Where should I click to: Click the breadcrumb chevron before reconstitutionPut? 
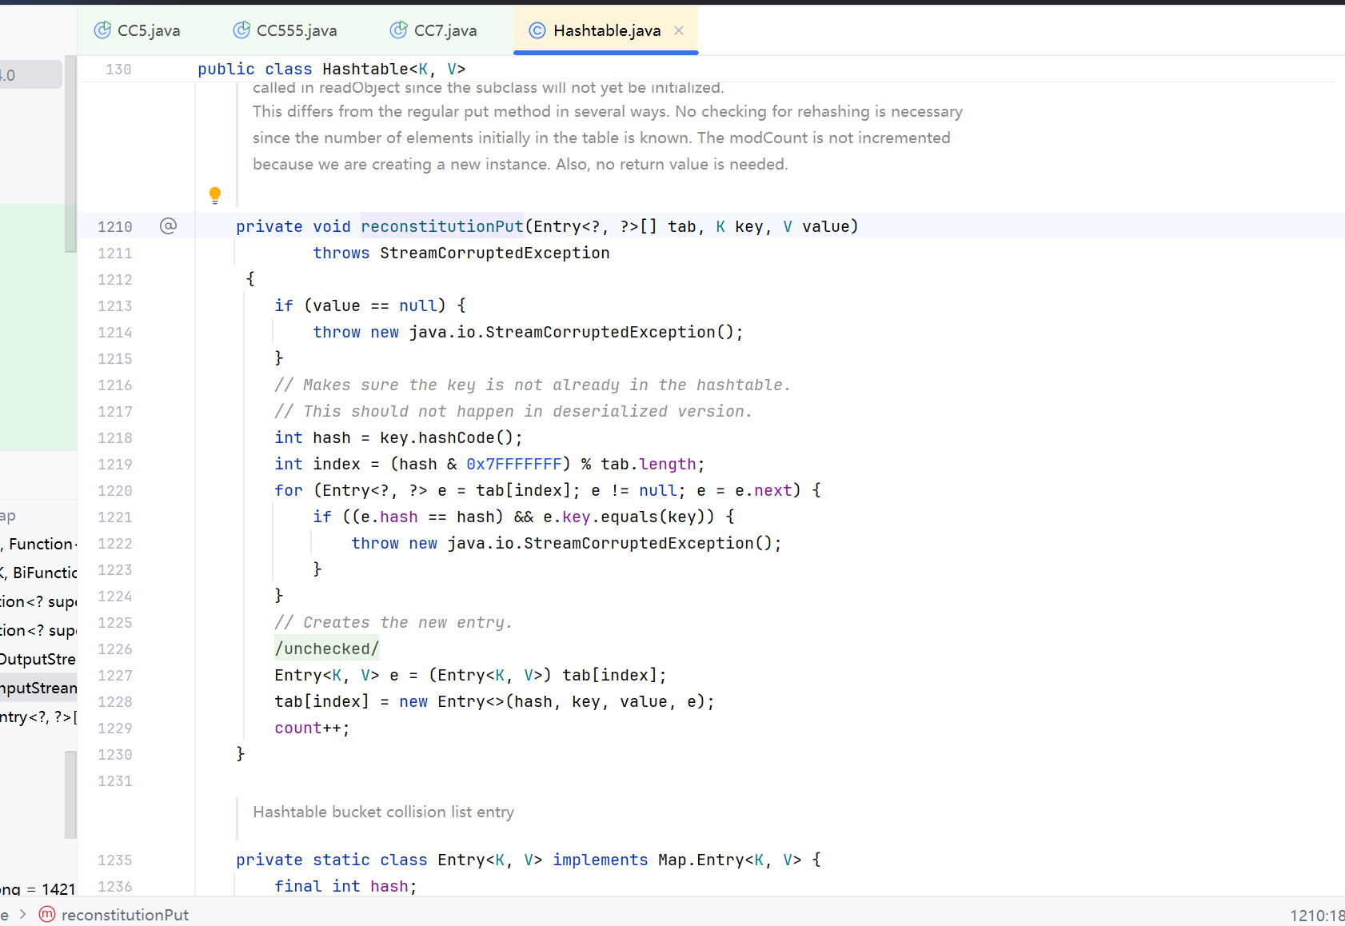(22, 914)
